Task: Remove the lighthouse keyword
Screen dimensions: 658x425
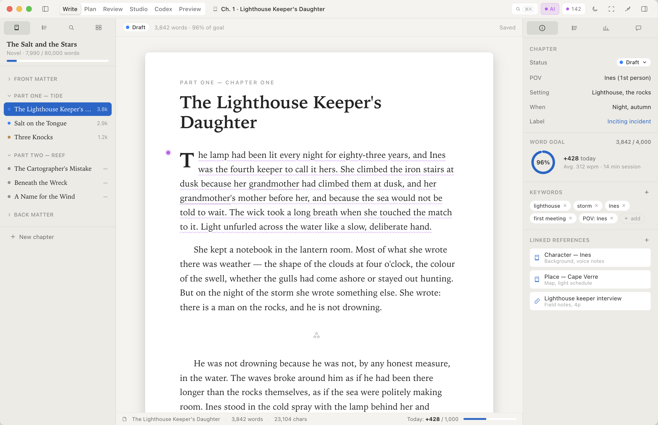Action: (565, 206)
